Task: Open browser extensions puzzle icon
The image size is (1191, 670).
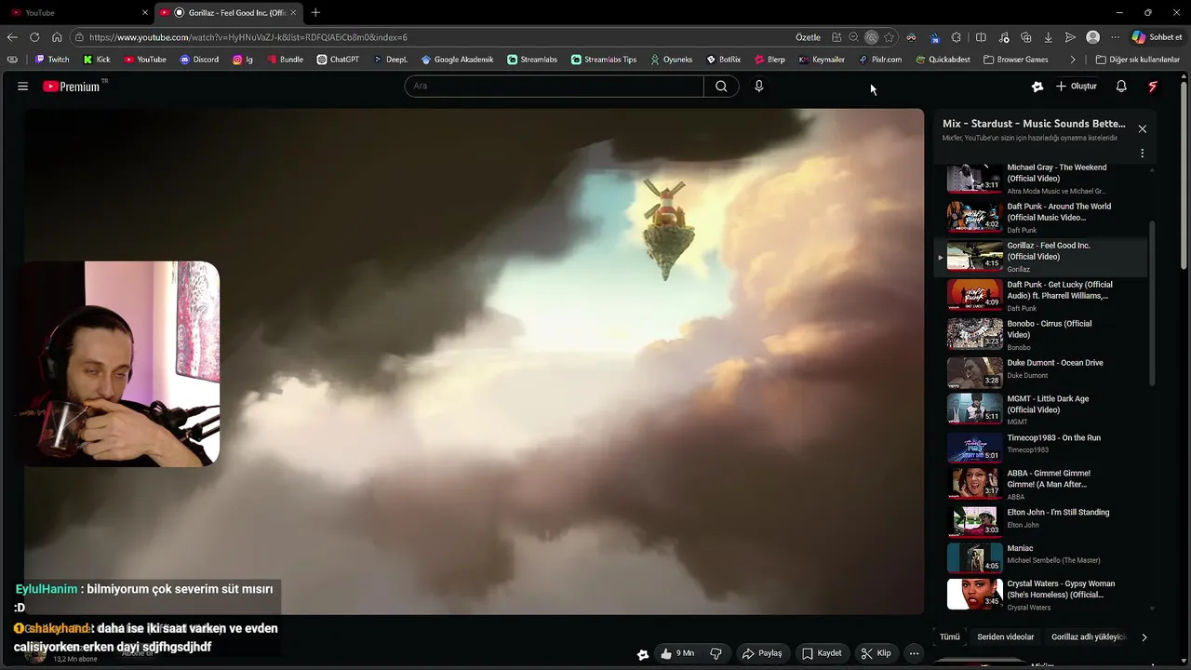Action: [x=957, y=37]
